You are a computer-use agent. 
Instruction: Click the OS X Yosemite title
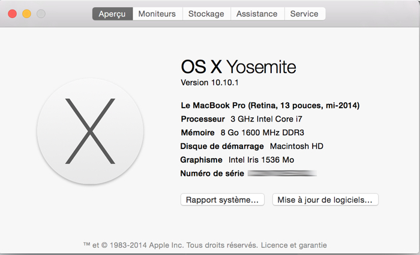[x=238, y=66]
